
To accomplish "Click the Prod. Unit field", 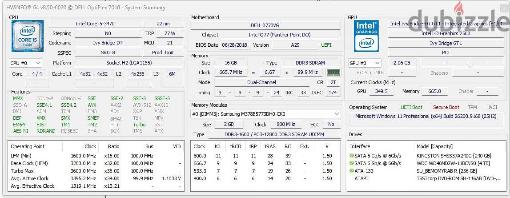I will [163, 53].
